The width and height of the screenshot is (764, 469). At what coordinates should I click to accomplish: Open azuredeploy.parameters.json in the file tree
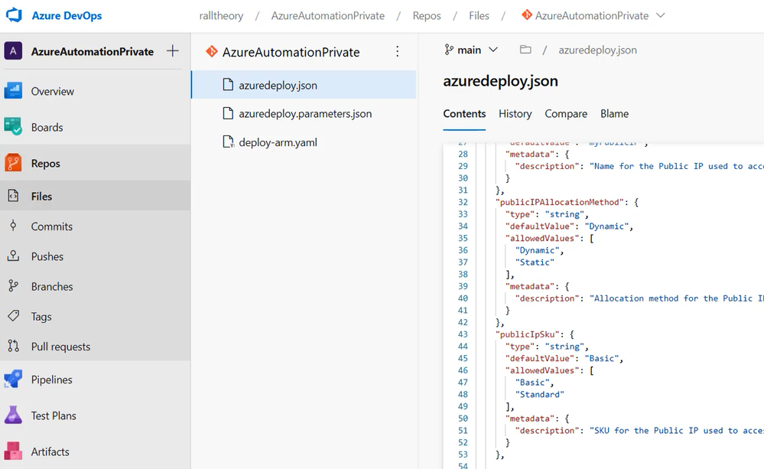click(304, 113)
